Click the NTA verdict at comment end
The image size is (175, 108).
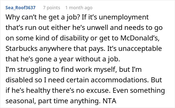(x=109, y=101)
